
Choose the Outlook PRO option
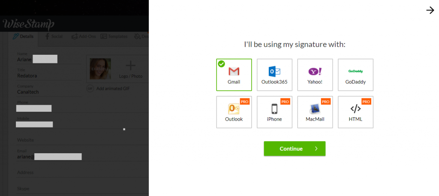pyautogui.click(x=234, y=112)
